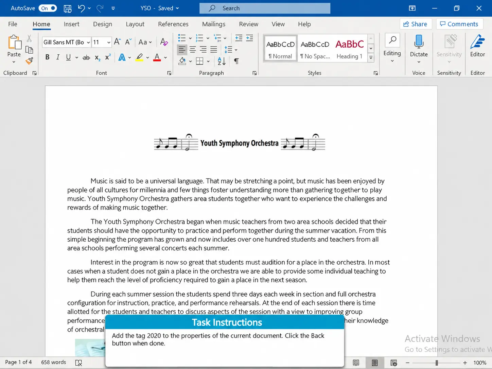Click the Save icon in title bar
Screen dimensions: 492x369
coord(68,8)
